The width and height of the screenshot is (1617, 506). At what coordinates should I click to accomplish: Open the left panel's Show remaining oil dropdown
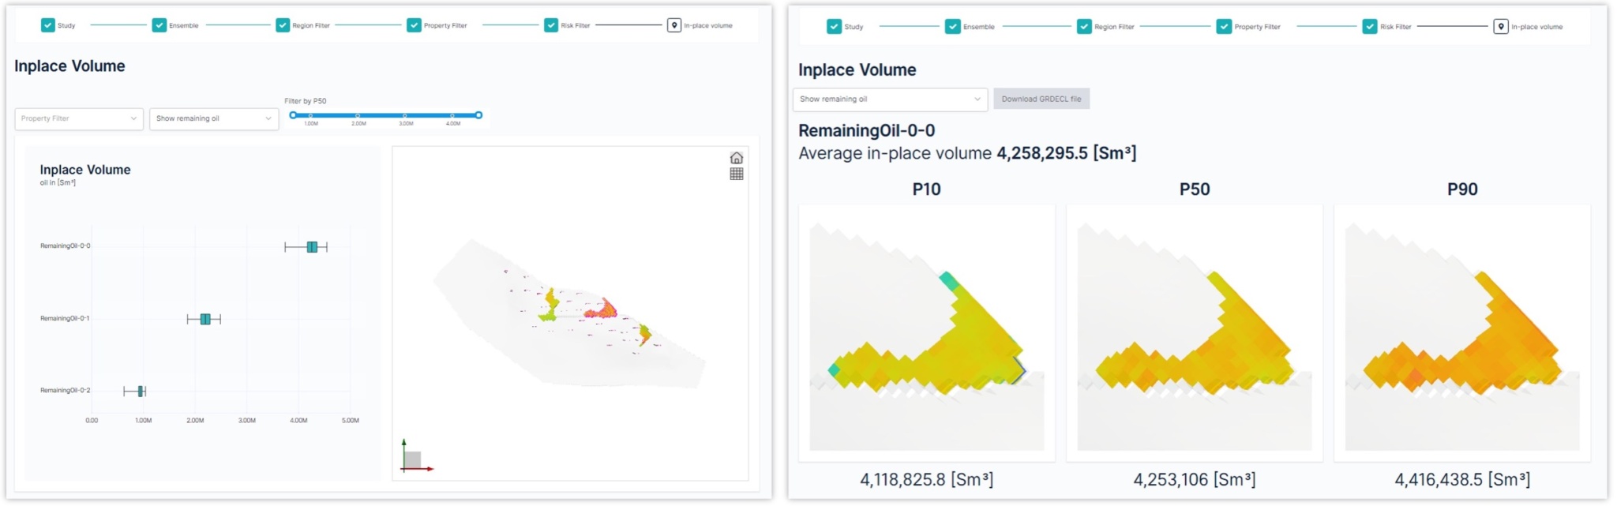click(x=213, y=118)
